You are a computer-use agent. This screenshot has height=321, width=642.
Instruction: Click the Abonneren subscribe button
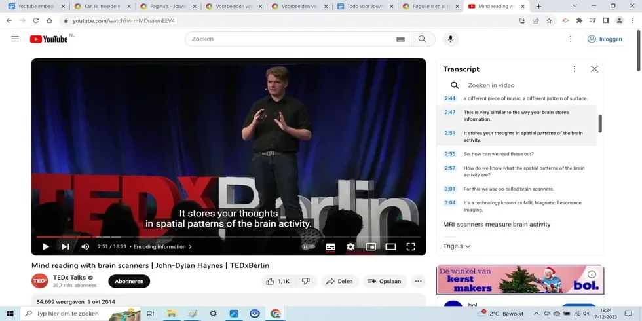point(129,281)
